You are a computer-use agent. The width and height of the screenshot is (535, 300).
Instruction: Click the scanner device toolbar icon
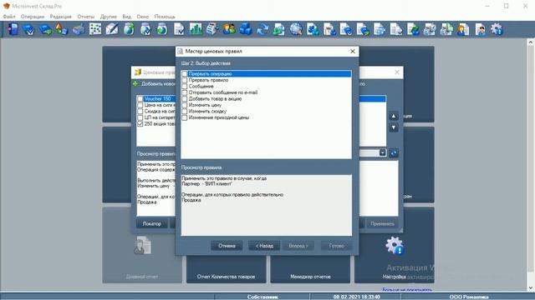tap(79, 30)
